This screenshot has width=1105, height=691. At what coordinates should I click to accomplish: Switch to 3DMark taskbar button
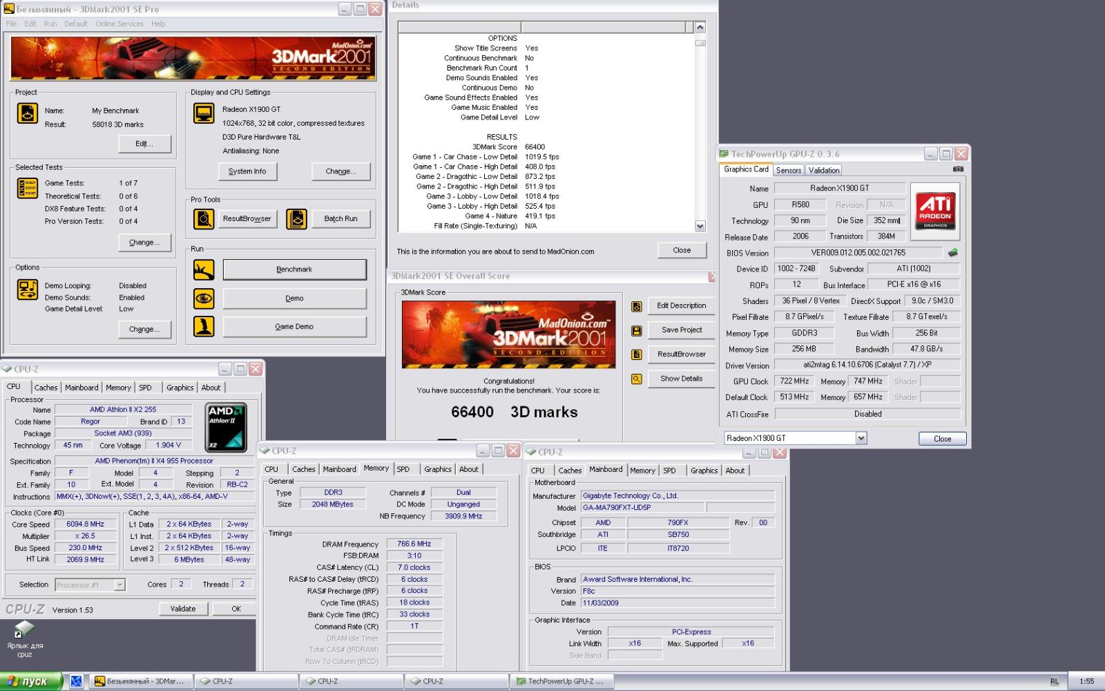(141, 681)
